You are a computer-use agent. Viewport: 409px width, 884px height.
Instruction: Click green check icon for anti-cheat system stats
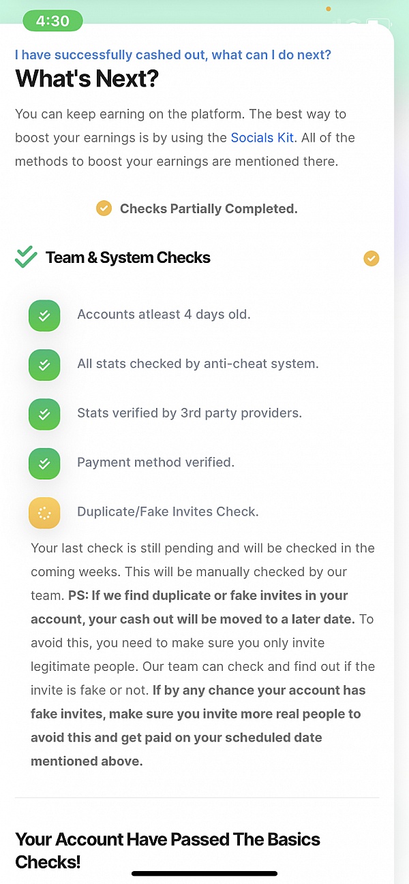coord(44,364)
